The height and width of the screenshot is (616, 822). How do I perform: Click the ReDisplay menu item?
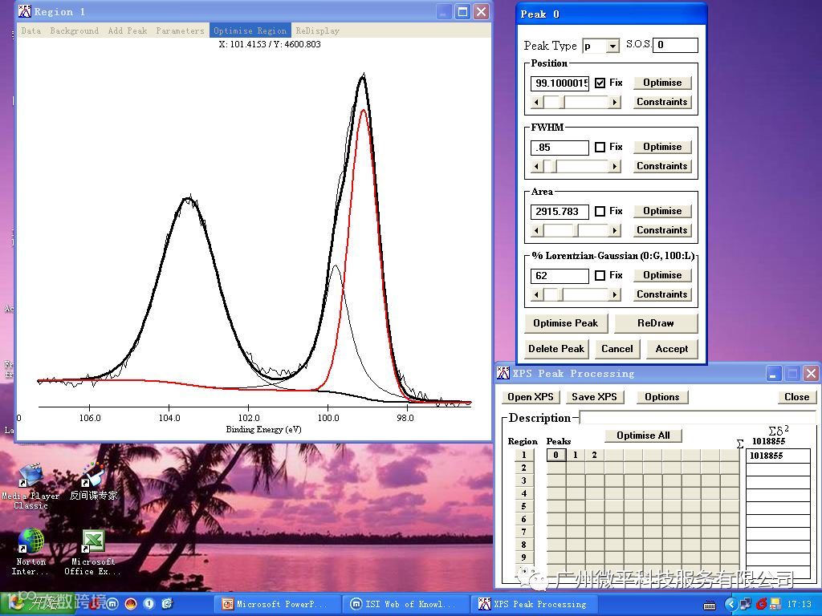tap(318, 30)
